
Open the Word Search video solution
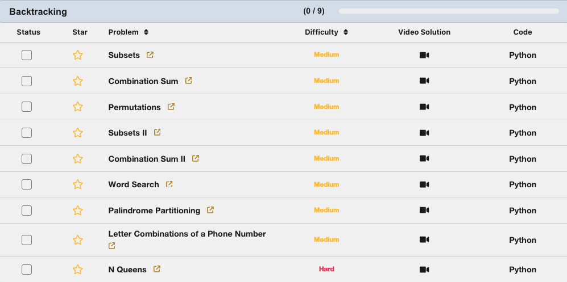click(x=424, y=184)
